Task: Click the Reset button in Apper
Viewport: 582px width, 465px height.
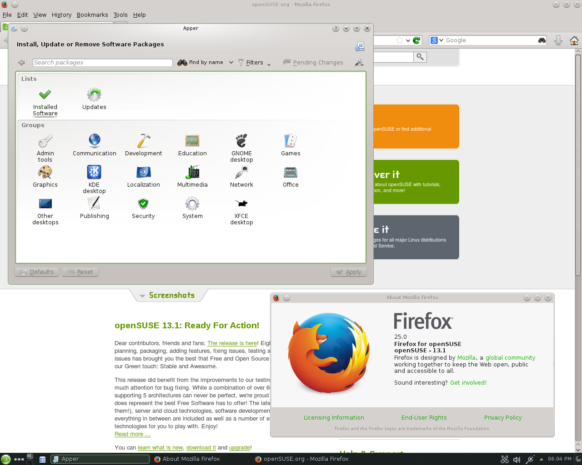Action: tap(80, 272)
